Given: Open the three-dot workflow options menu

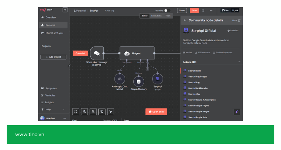Looking at the screenshot, I should pos(211,10).
